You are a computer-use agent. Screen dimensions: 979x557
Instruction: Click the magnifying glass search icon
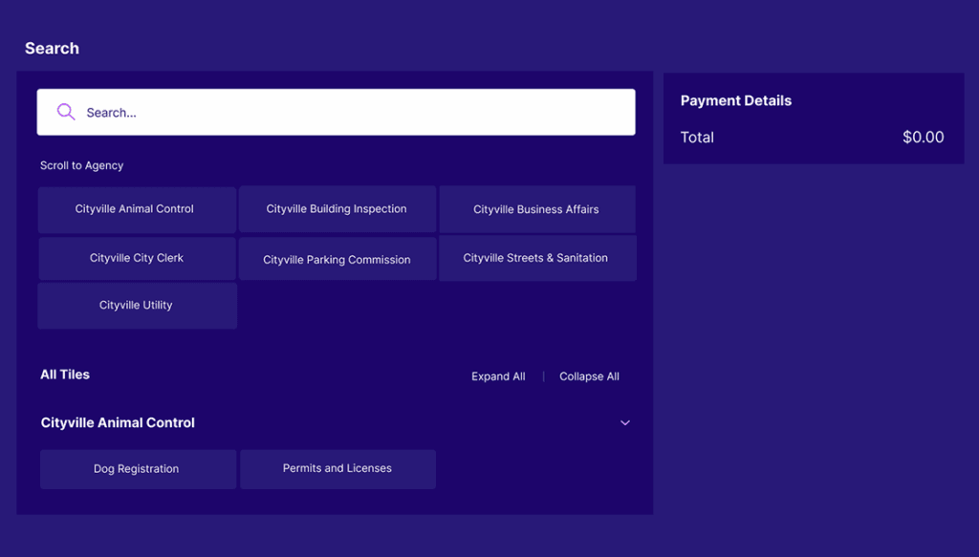tap(65, 112)
